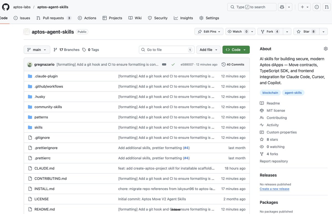The width and height of the screenshot is (332, 214).
Task: Switch to the Projects tab
Action: [x=112, y=18]
